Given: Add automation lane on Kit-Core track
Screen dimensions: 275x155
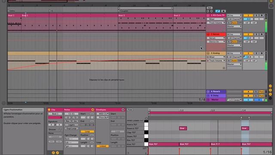Looking at the screenshot, I should [224, 30].
